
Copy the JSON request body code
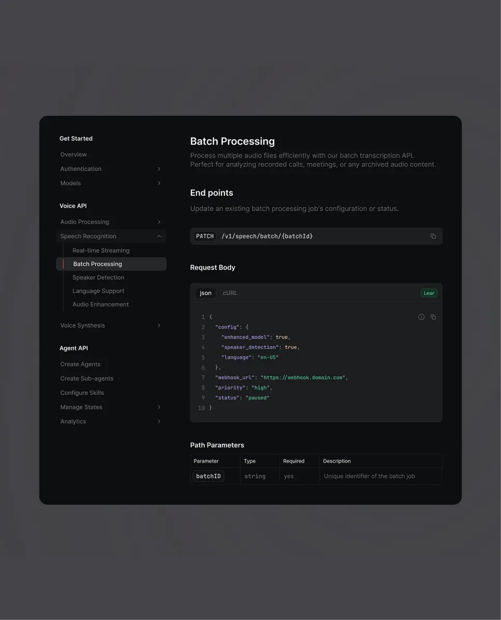click(434, 317)
